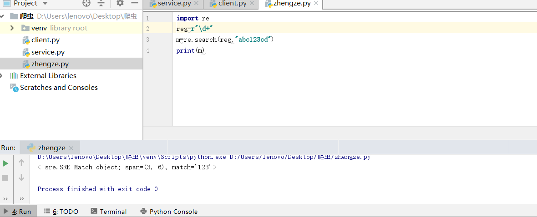Open service.py in the project tree
537x217 pixels.
[x=48, y=52]
